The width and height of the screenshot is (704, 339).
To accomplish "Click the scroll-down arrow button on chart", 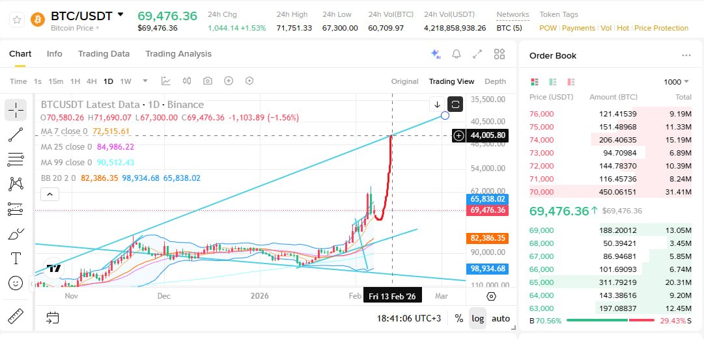I will click(437, 105).
